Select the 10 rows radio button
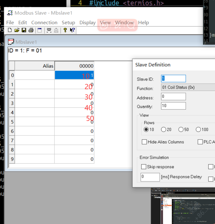The height and width of the screenshot is (224, 215). tap(146, 129)
